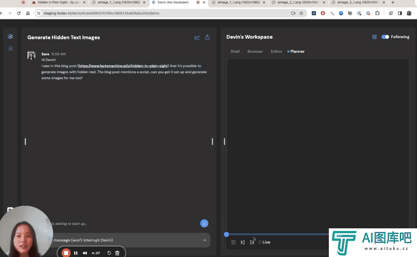Click the timeline slider handle
The width and height of the screenshot is (417, 257).
pyautogui.click(x=226, y=235)
